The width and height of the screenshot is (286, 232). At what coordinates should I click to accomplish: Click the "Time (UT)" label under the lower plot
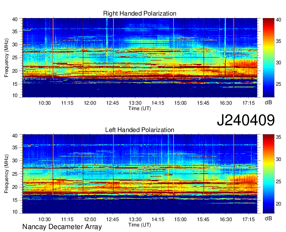click(x=140, y=225)
